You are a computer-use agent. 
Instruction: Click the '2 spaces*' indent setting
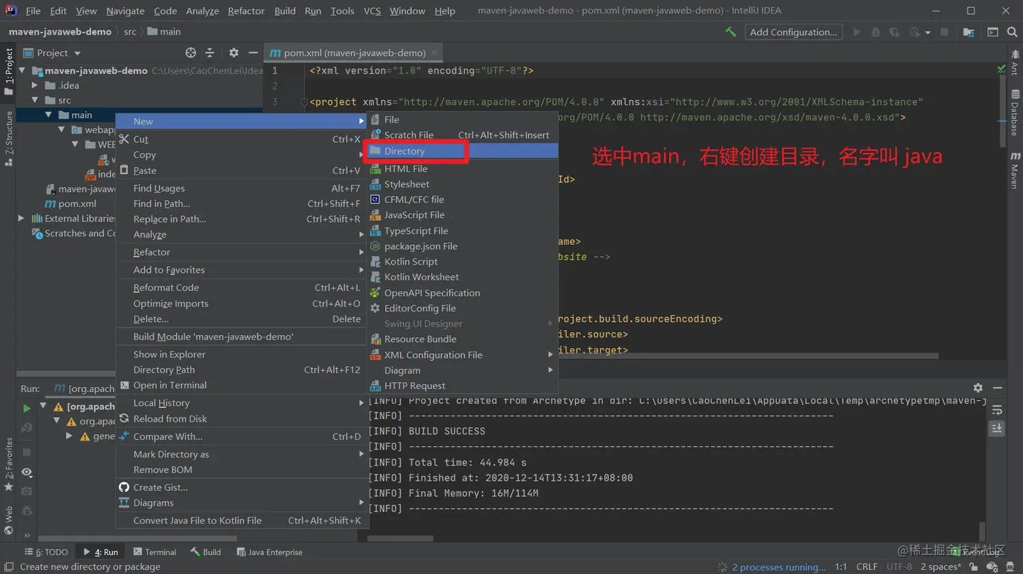click(x=940, y=567)
